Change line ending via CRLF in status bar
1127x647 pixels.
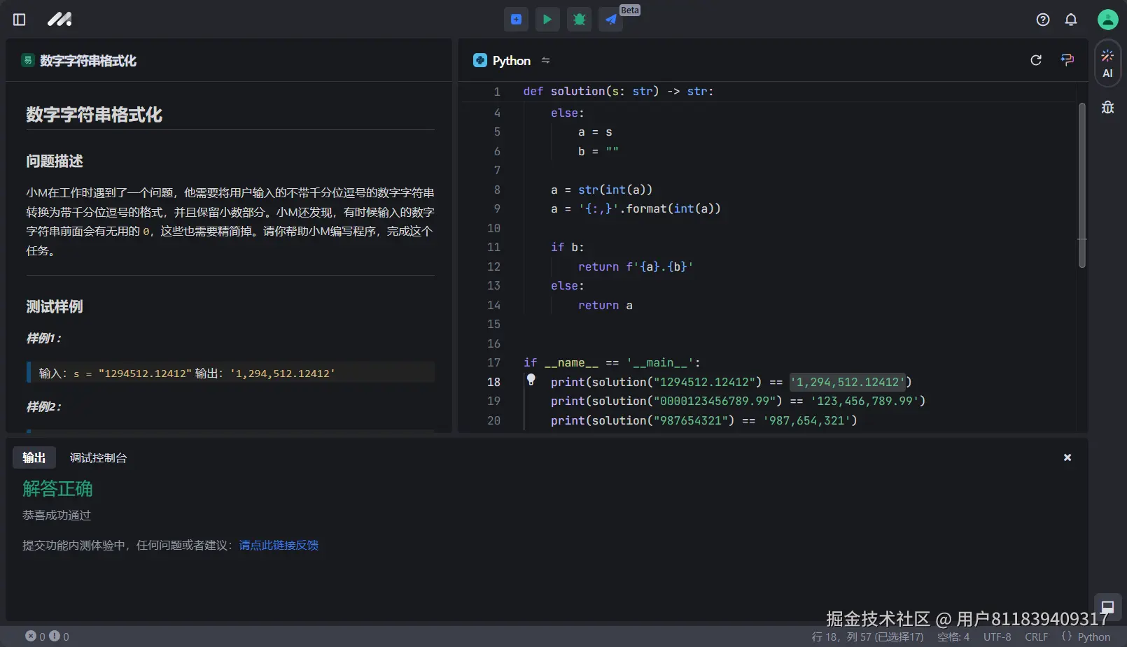tap(1036, 637)
